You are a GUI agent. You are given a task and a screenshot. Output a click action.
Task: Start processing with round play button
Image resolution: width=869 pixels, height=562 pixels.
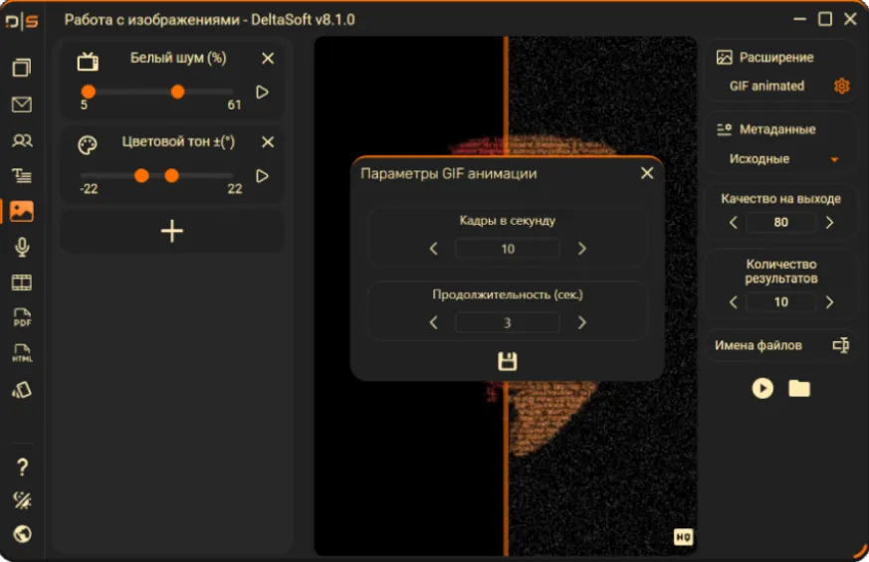click(762, 388)
